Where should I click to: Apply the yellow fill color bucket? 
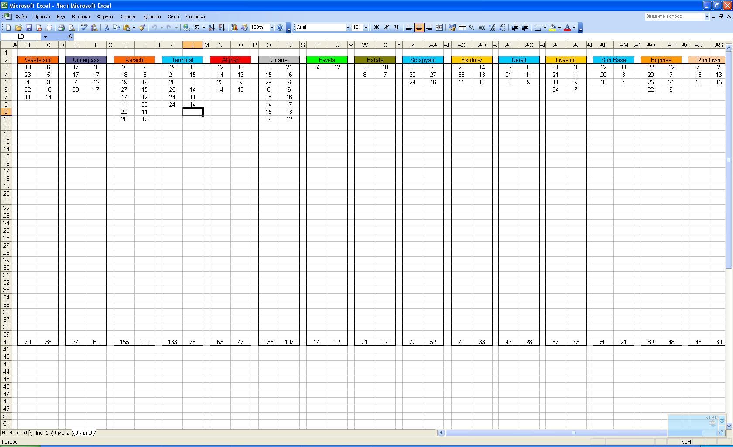coord(553,28)
